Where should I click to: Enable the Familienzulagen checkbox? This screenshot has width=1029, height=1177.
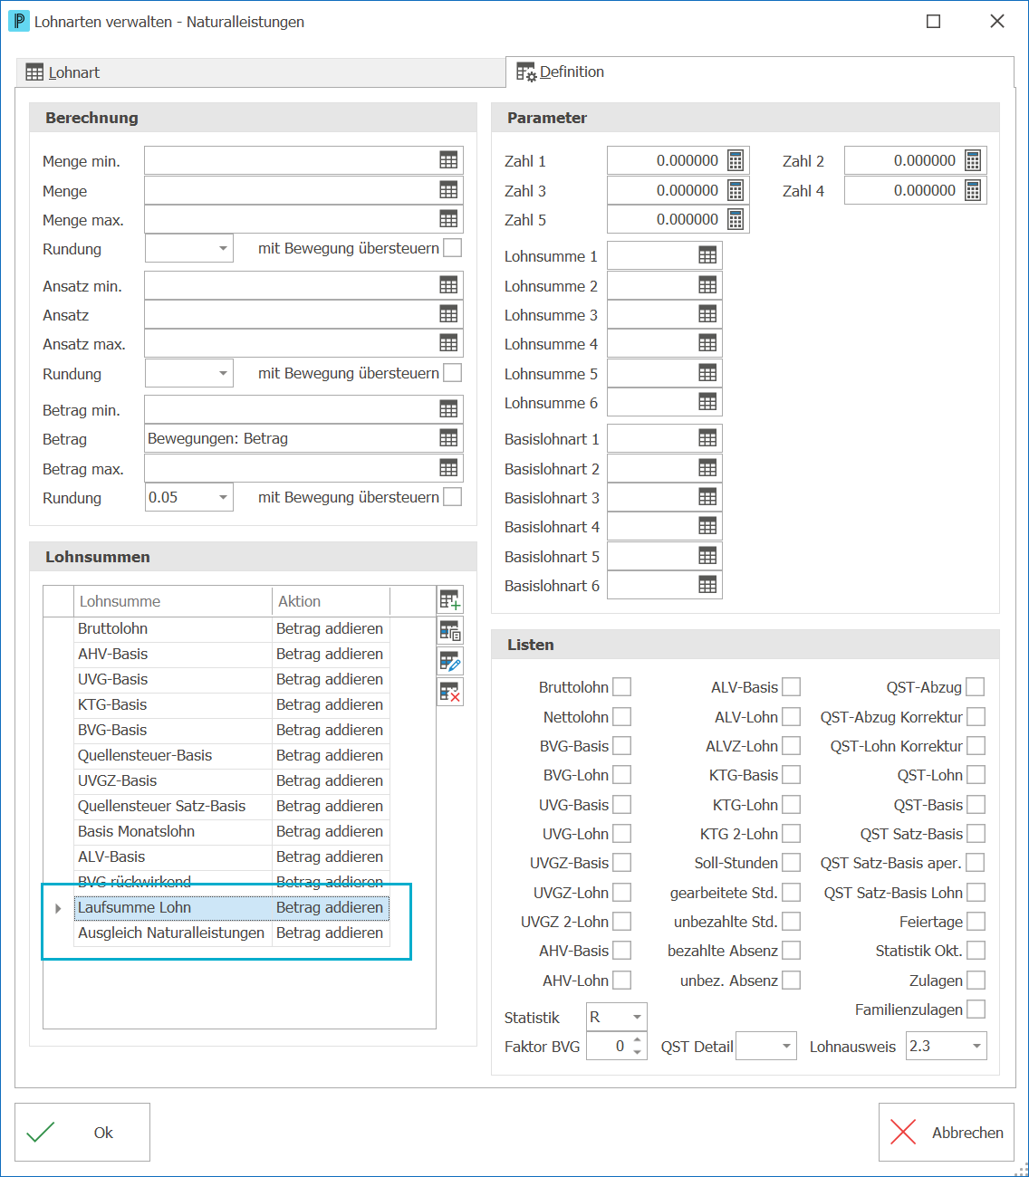click(976, 1009)
